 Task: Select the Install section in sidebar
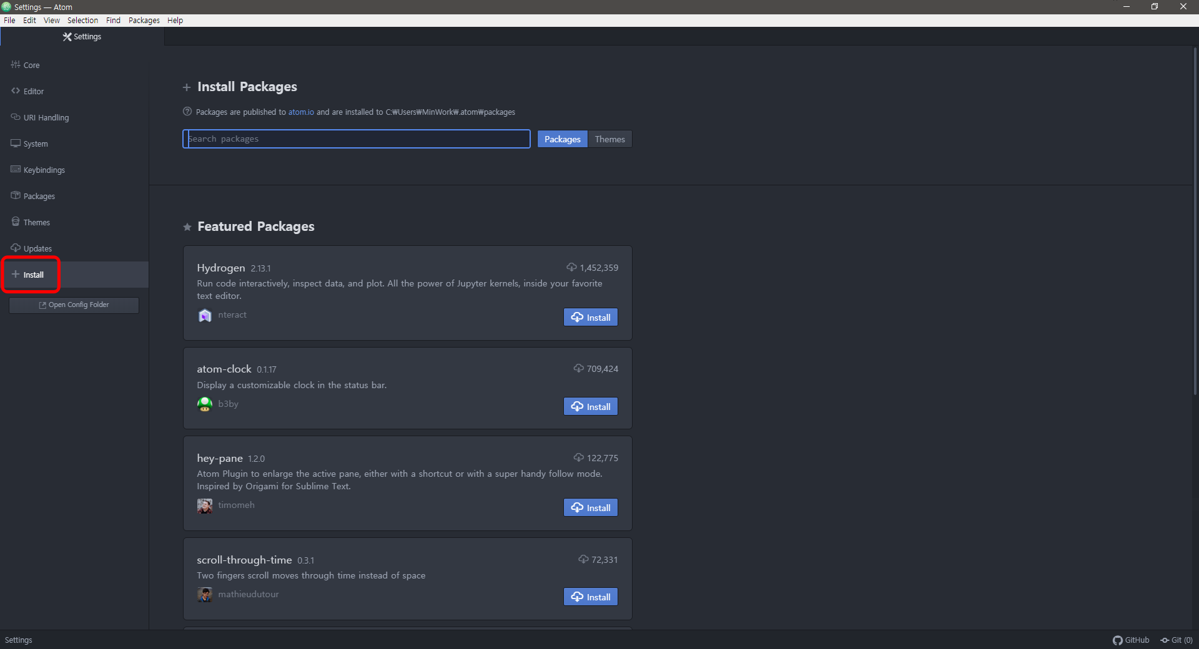[74, 275]
